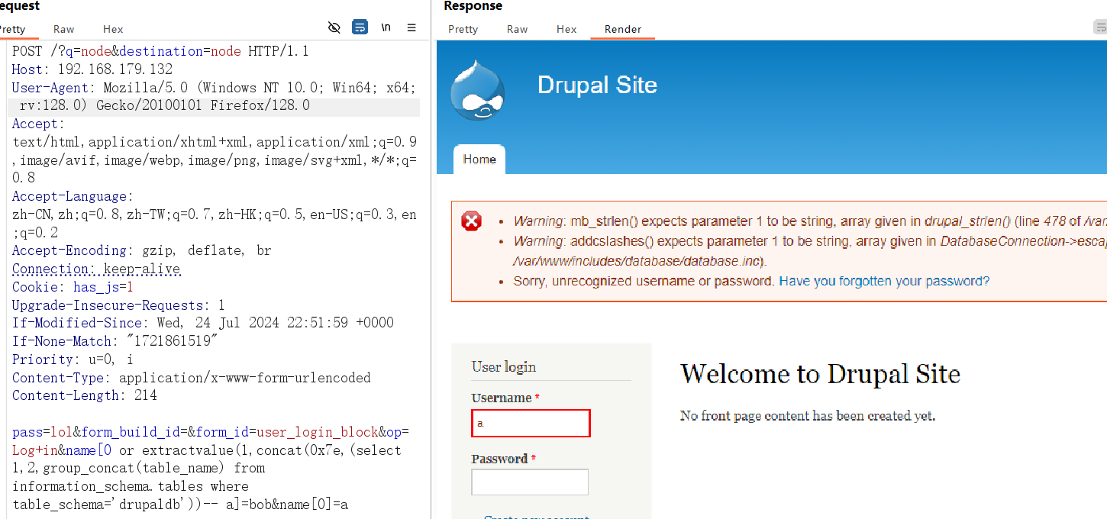This screenshot has width=1107, height=519.
Task: Click the Response panel title
Action: (473, 6)
